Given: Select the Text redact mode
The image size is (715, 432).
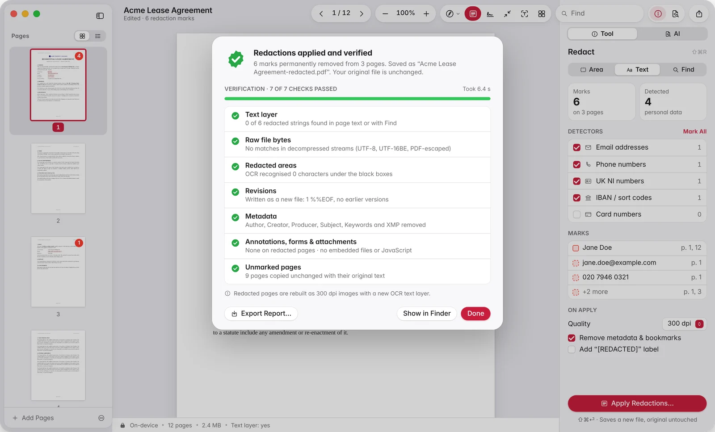Looking at the screenshot, I should (637, 70).
